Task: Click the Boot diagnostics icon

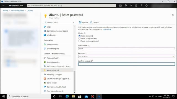Action: coord(45,62)
